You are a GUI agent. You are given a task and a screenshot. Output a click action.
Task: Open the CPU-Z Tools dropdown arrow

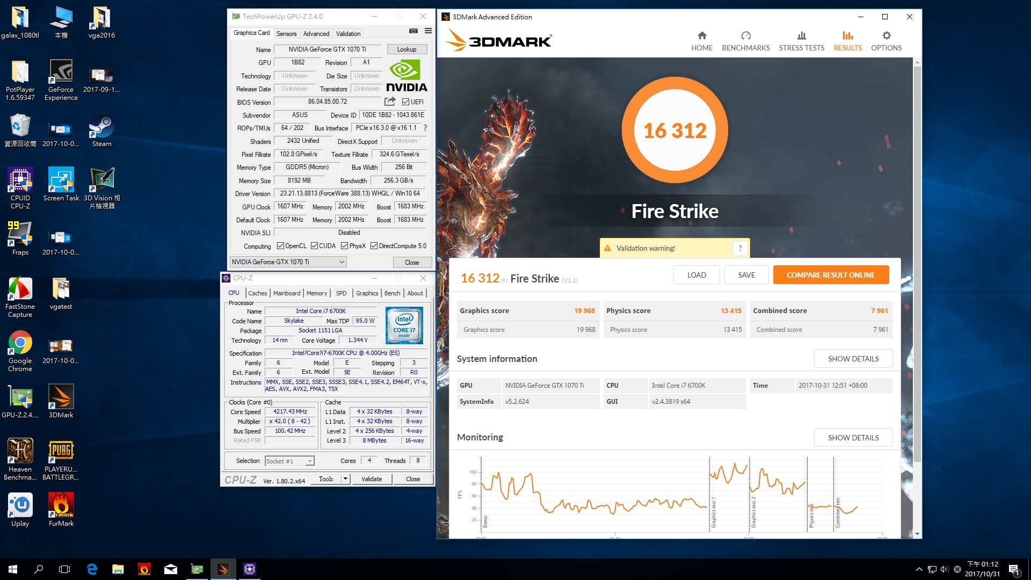[x=345, y=479]
